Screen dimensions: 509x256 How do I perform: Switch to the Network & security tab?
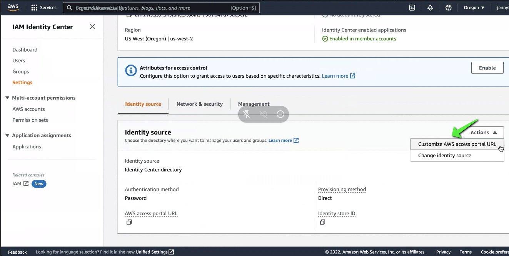click(x=200, y=104)
